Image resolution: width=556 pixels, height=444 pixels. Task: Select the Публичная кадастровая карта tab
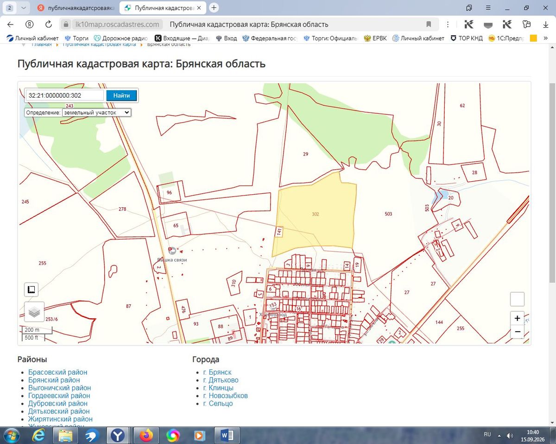[162, 8]
